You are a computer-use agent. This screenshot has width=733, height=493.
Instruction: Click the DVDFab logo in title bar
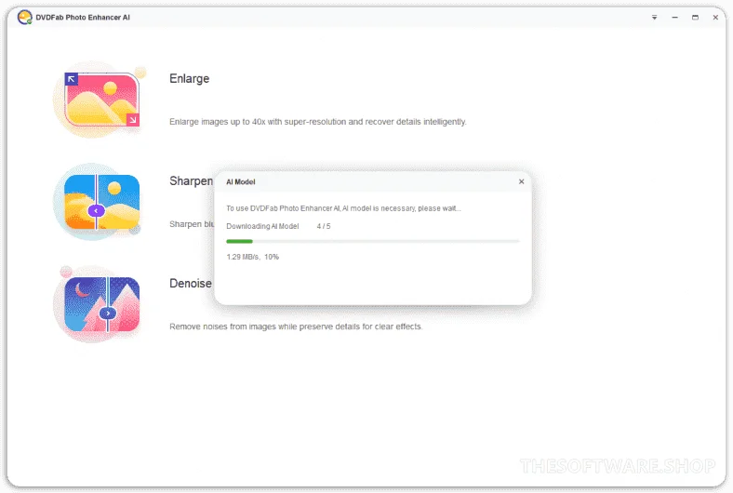(x=24, y=18)
